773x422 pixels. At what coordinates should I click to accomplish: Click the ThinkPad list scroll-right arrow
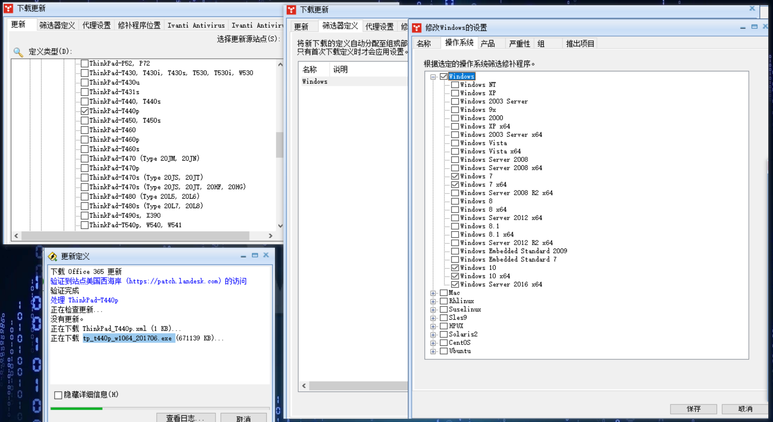[x=271, y=236]
